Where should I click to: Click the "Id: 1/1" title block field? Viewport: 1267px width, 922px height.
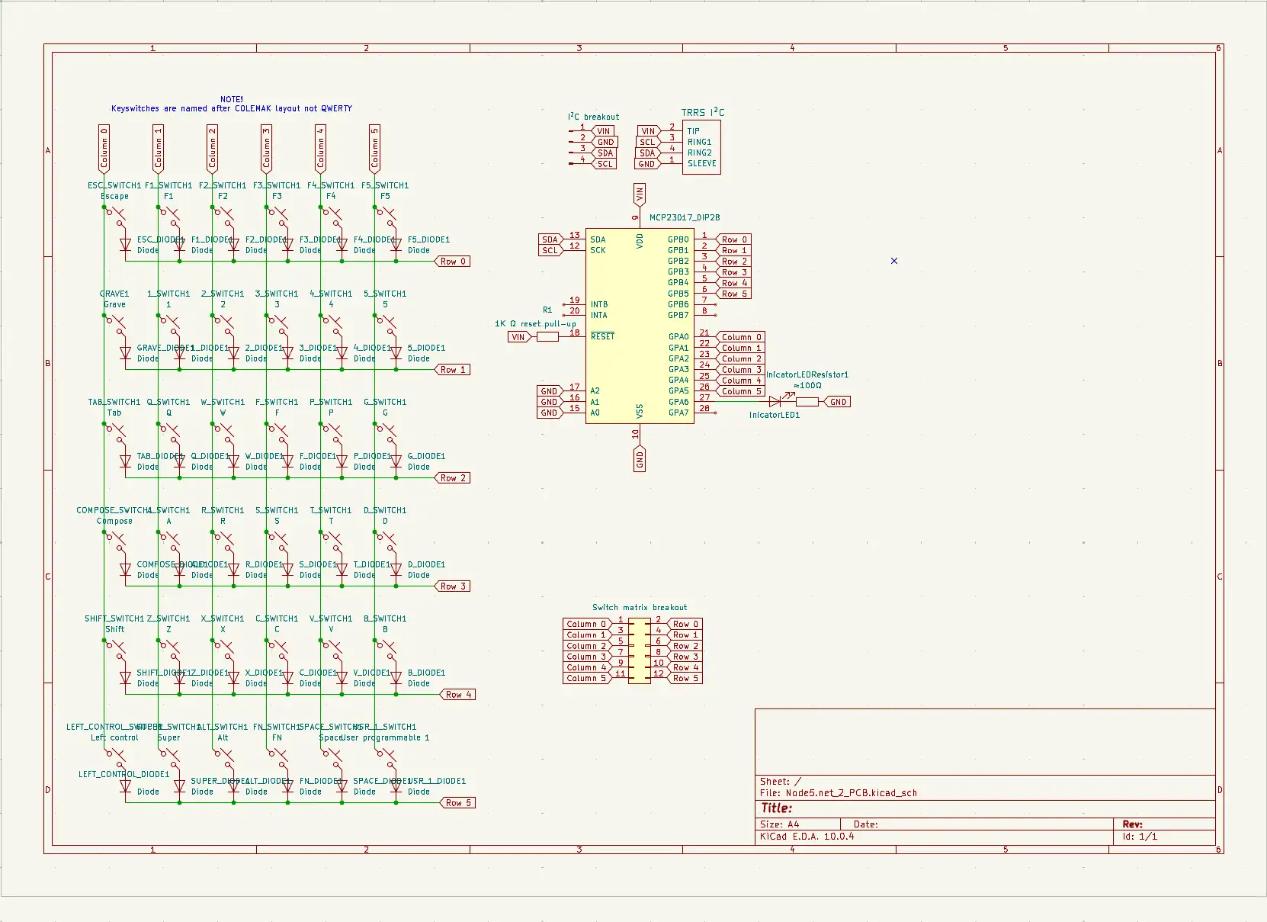pos(1140,837)
